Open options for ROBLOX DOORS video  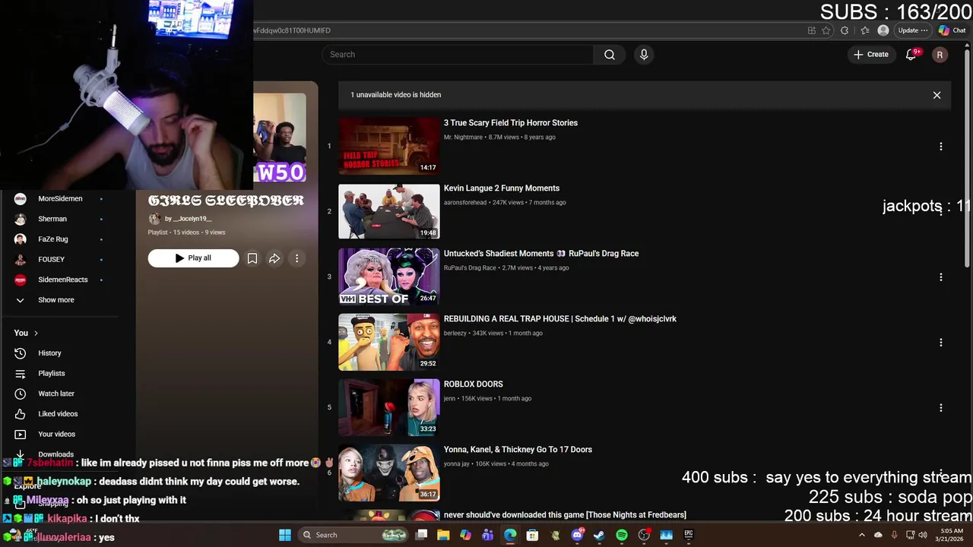(x=940, y=408)
